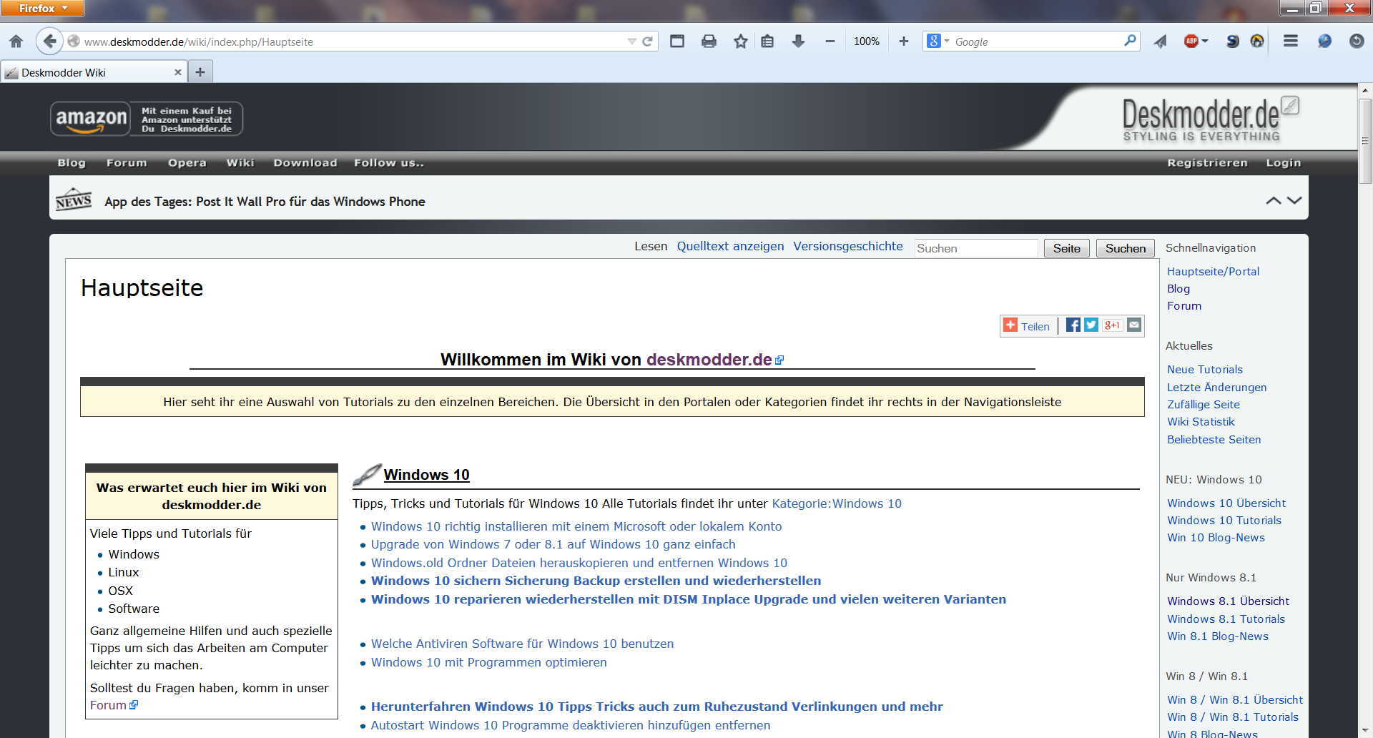This screenshot has width=1373, height=738.
Task: Open the downloads arrow icon
Action: 799,41
